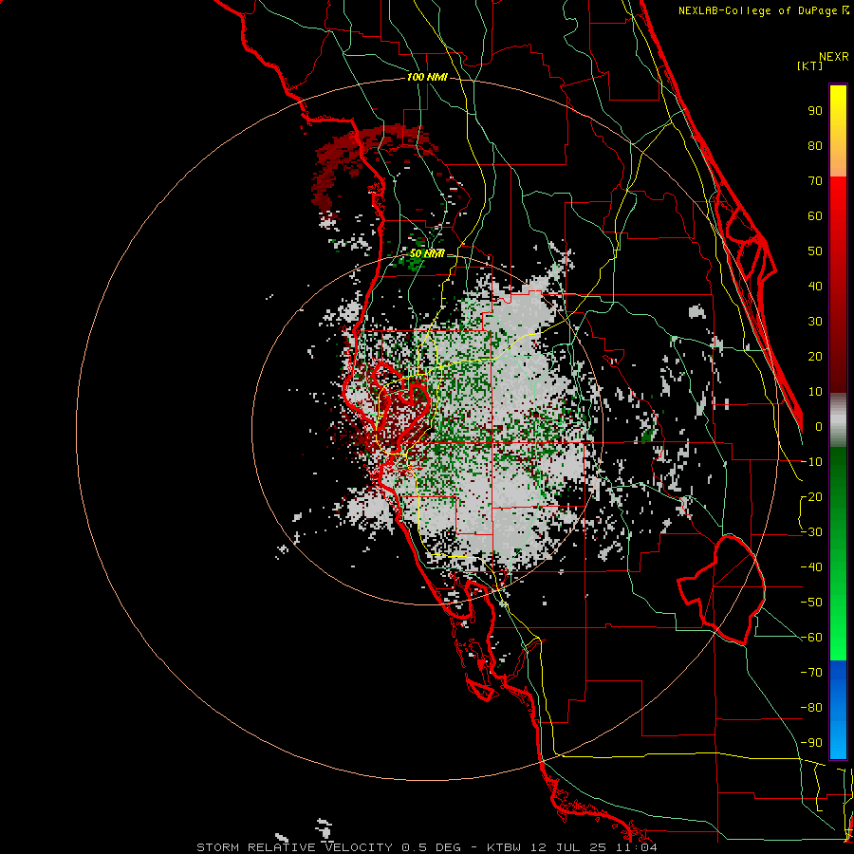Click the 80 value on the velocity scale
The width and height of the screenshot is (854, 854).
815,145
